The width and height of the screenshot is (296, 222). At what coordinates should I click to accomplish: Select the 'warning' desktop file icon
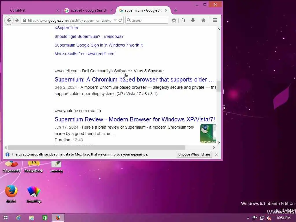point(56,167)
